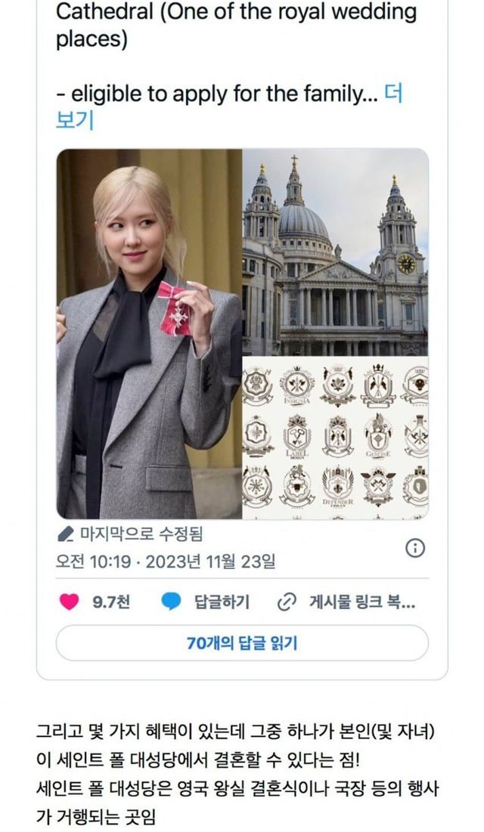Click the blue reply speech bubble icon
The image size is (484, 832).
click(x=171, y=602)
